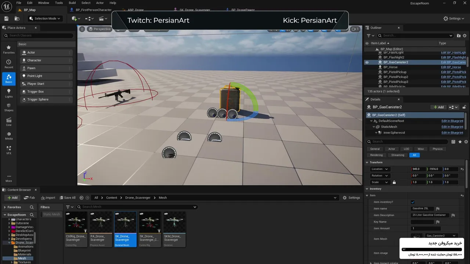Click Save All in Content Browser

pyautogui.click(x=67, y=198)
